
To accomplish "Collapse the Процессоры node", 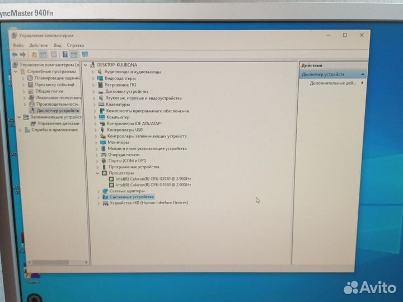I will 97,173.
